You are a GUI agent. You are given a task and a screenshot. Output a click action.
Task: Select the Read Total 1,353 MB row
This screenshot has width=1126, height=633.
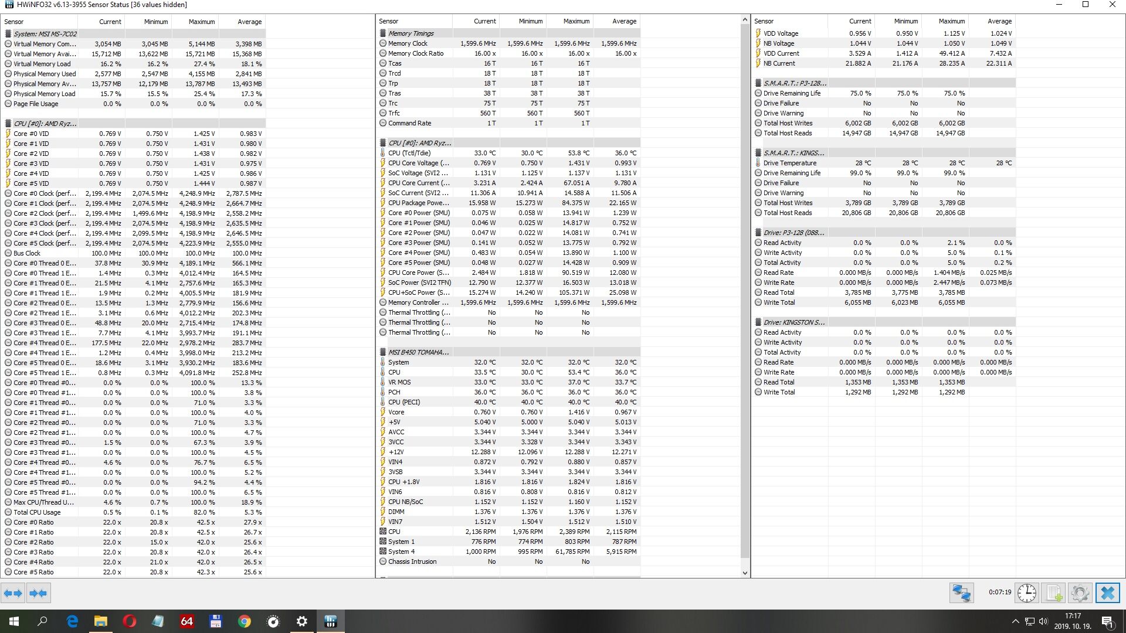click(x=884, y=382)
